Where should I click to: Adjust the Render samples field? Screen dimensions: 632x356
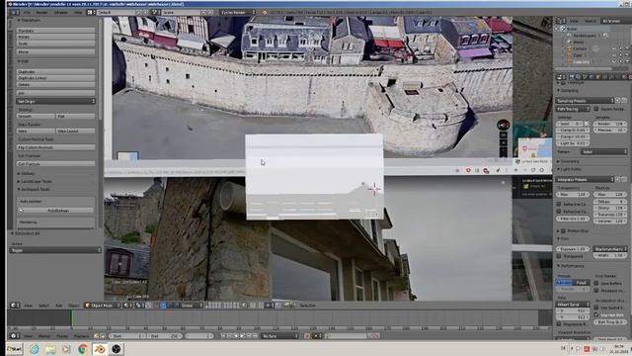610,124
